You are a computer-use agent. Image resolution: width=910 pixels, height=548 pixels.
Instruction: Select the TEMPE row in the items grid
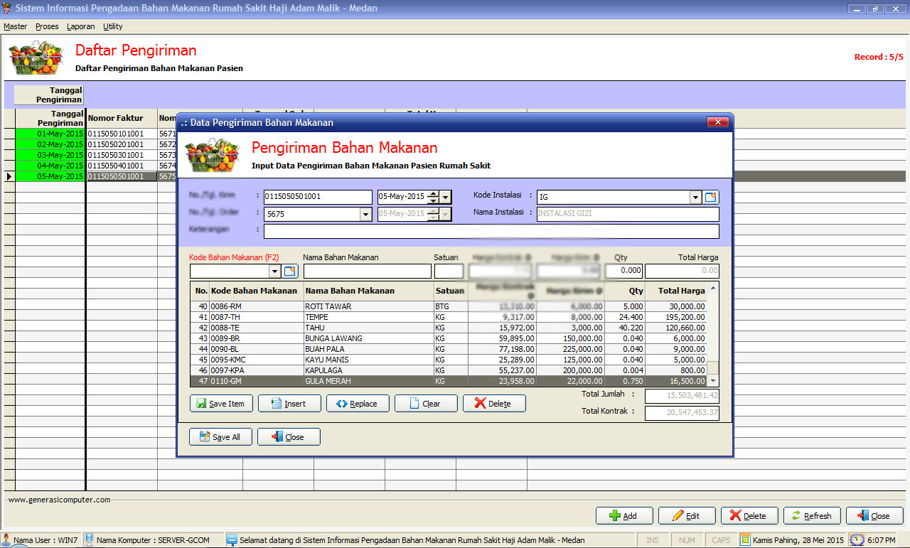click(x=368, y=317)
